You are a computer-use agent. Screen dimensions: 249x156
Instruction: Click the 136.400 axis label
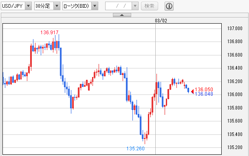pyautogui.click(x=235, y=68)
